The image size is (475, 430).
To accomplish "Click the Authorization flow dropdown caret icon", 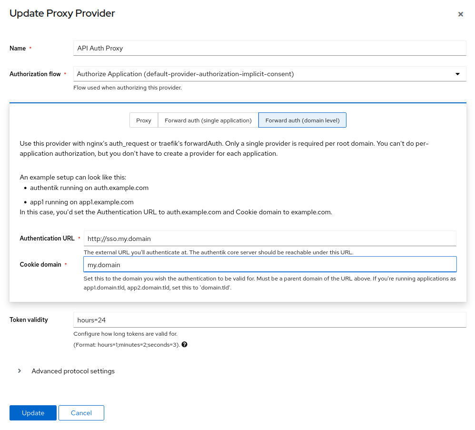I will [x=457, y=74].
